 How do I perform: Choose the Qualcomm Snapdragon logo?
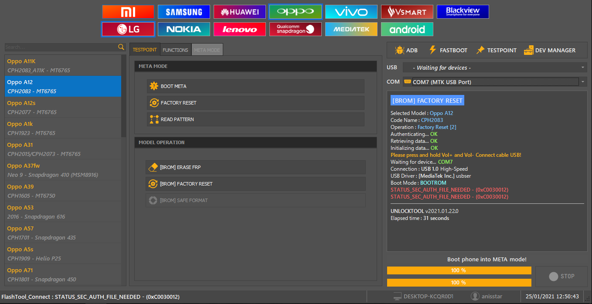click(296, 29)
